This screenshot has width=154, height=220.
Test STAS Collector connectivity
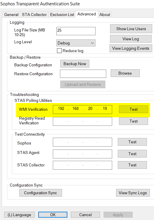point(132,165)
